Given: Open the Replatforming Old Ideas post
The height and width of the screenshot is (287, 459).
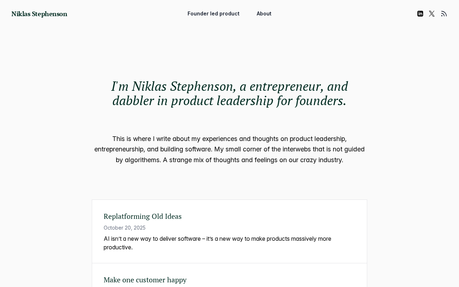Looking at the screenshot, I should [x=142, y=216].
